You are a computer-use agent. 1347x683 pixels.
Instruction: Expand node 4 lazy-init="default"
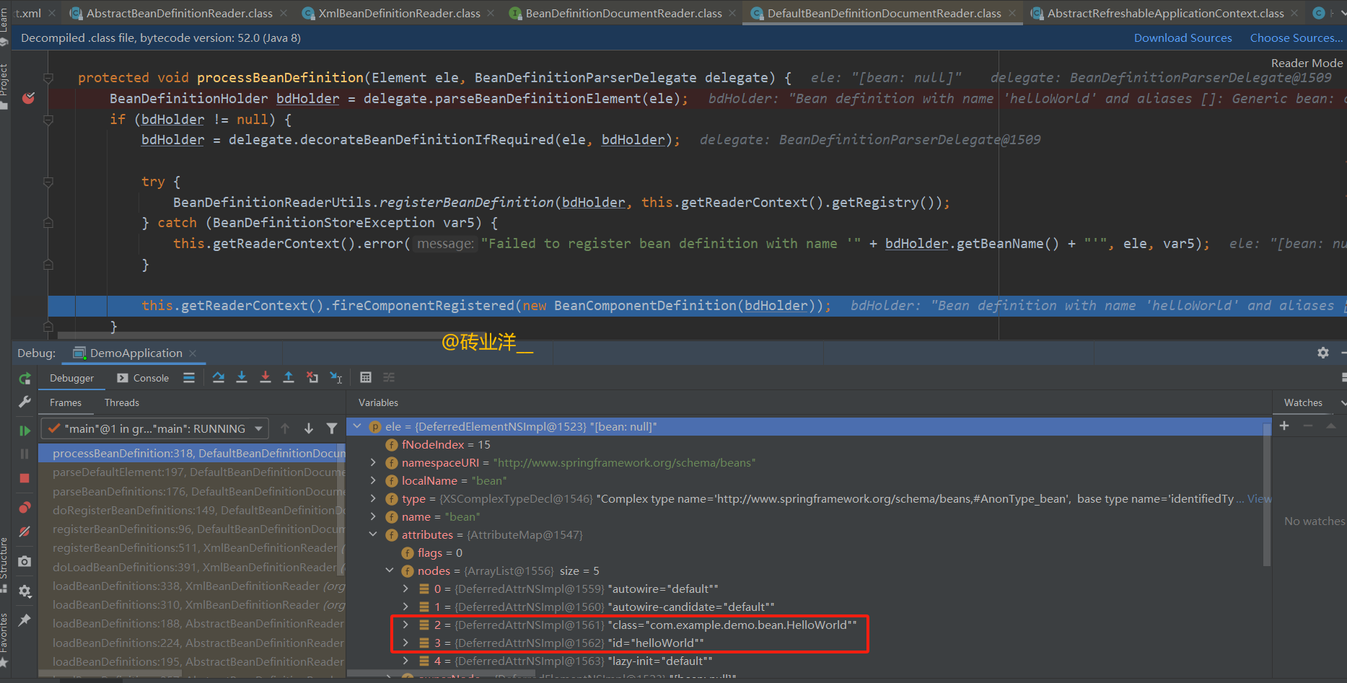coord(405,661)
